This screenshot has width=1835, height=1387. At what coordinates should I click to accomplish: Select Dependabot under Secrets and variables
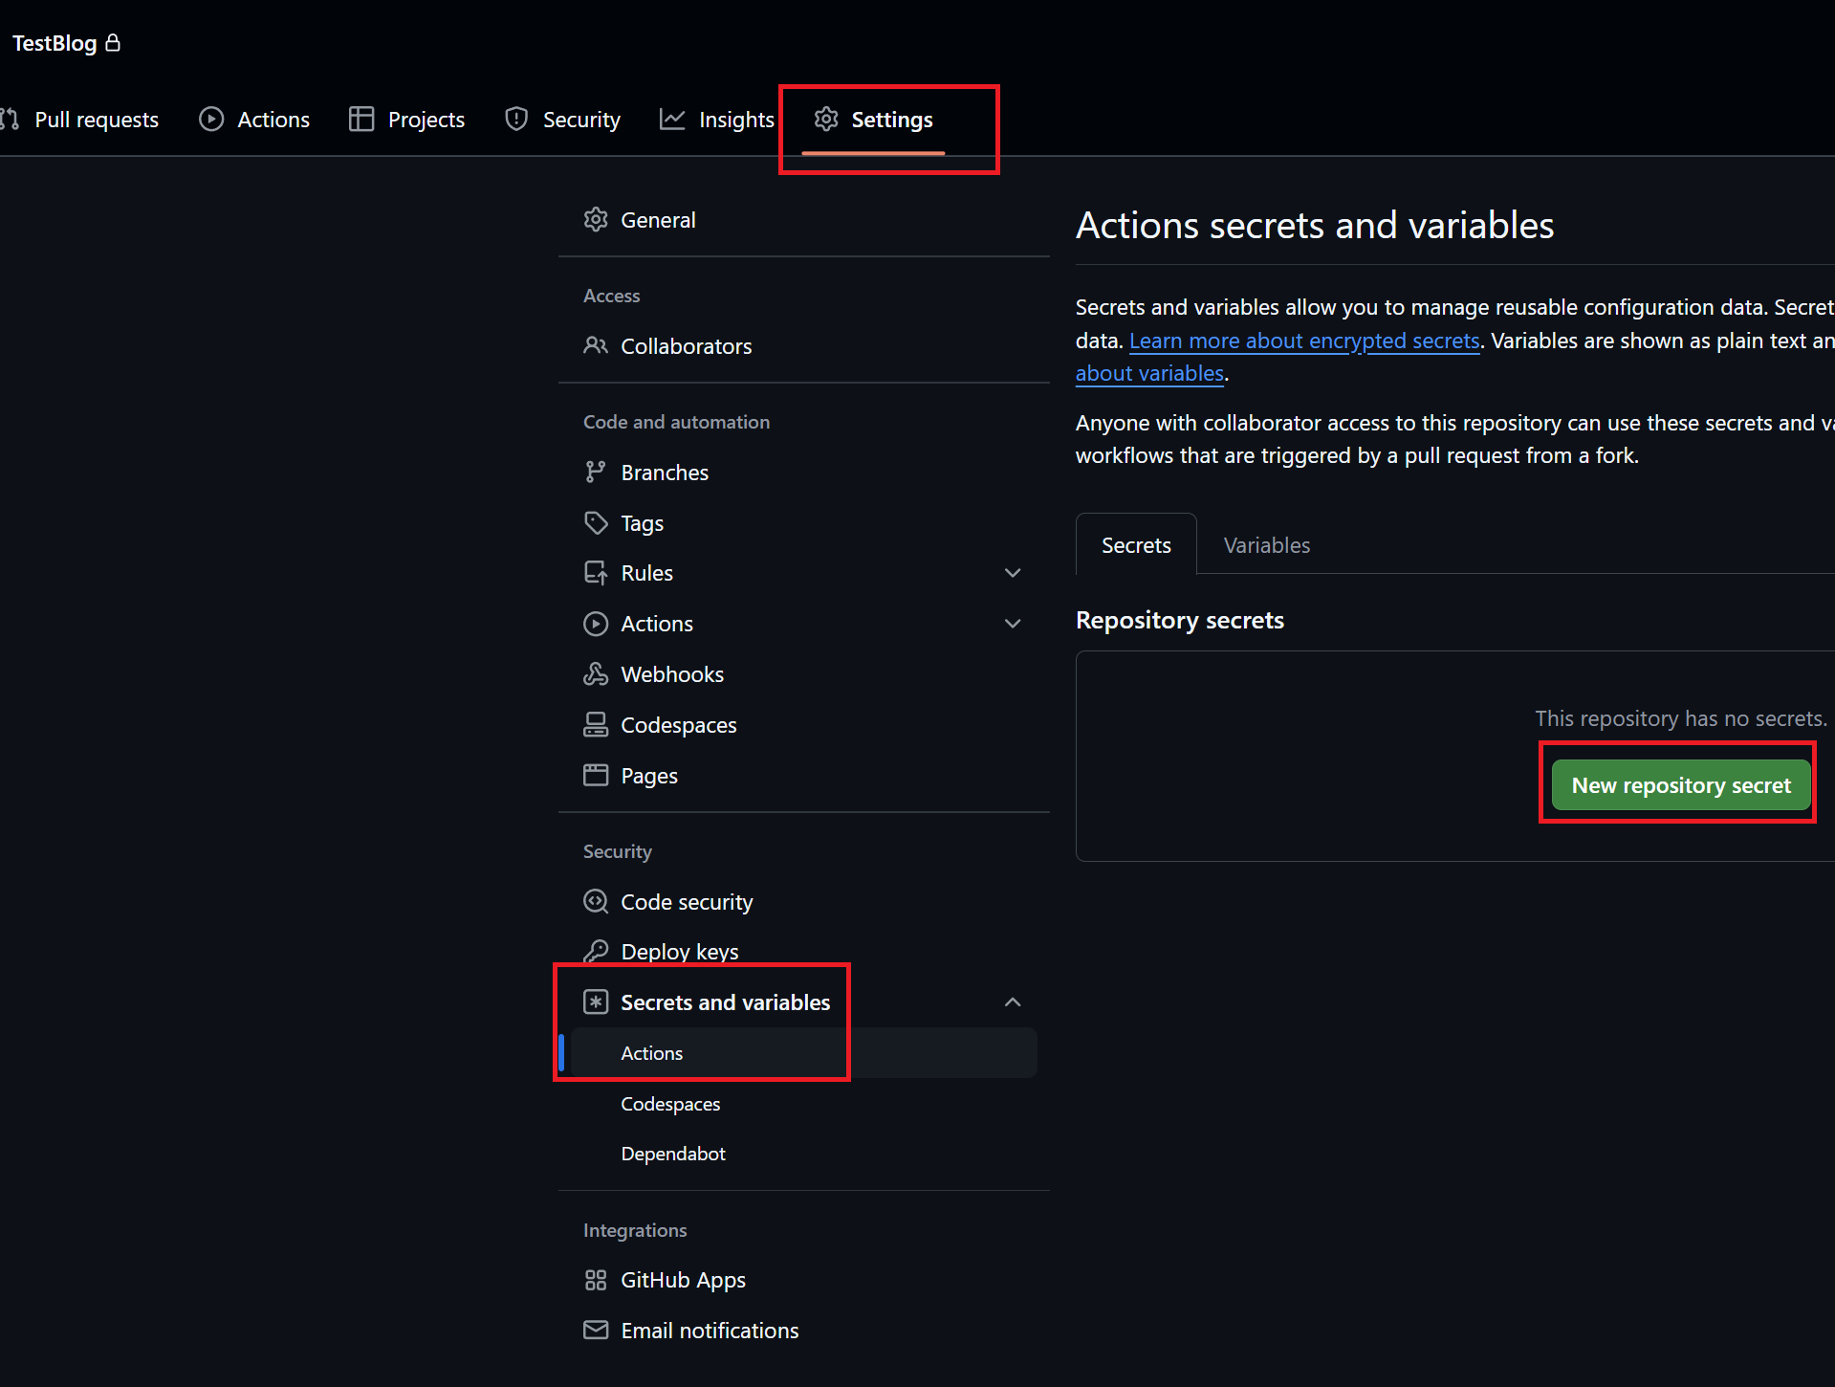pyautogui.click(x=803, y=1153)
